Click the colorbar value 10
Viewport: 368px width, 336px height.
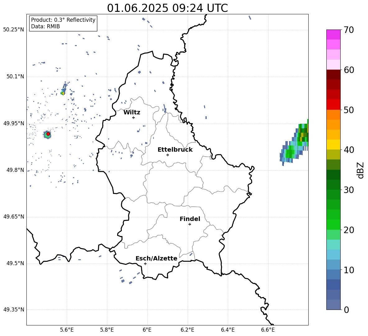349,270
